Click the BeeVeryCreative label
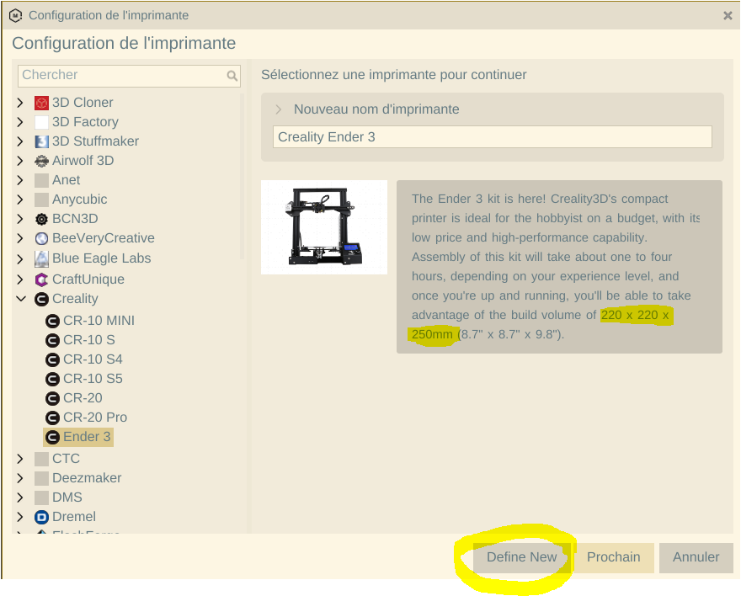Screen dimensions: 741x596 [x=104, y=238]
